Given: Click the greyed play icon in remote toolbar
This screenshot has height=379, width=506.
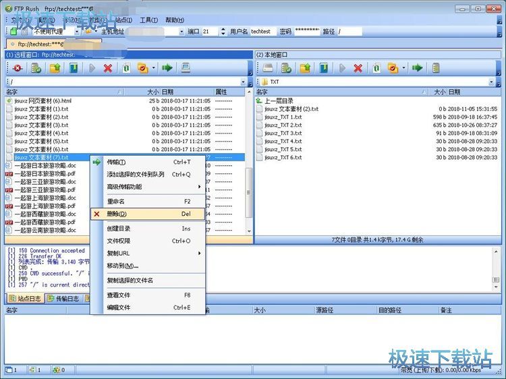Looking at the screenshot, I should click(92, 68).
